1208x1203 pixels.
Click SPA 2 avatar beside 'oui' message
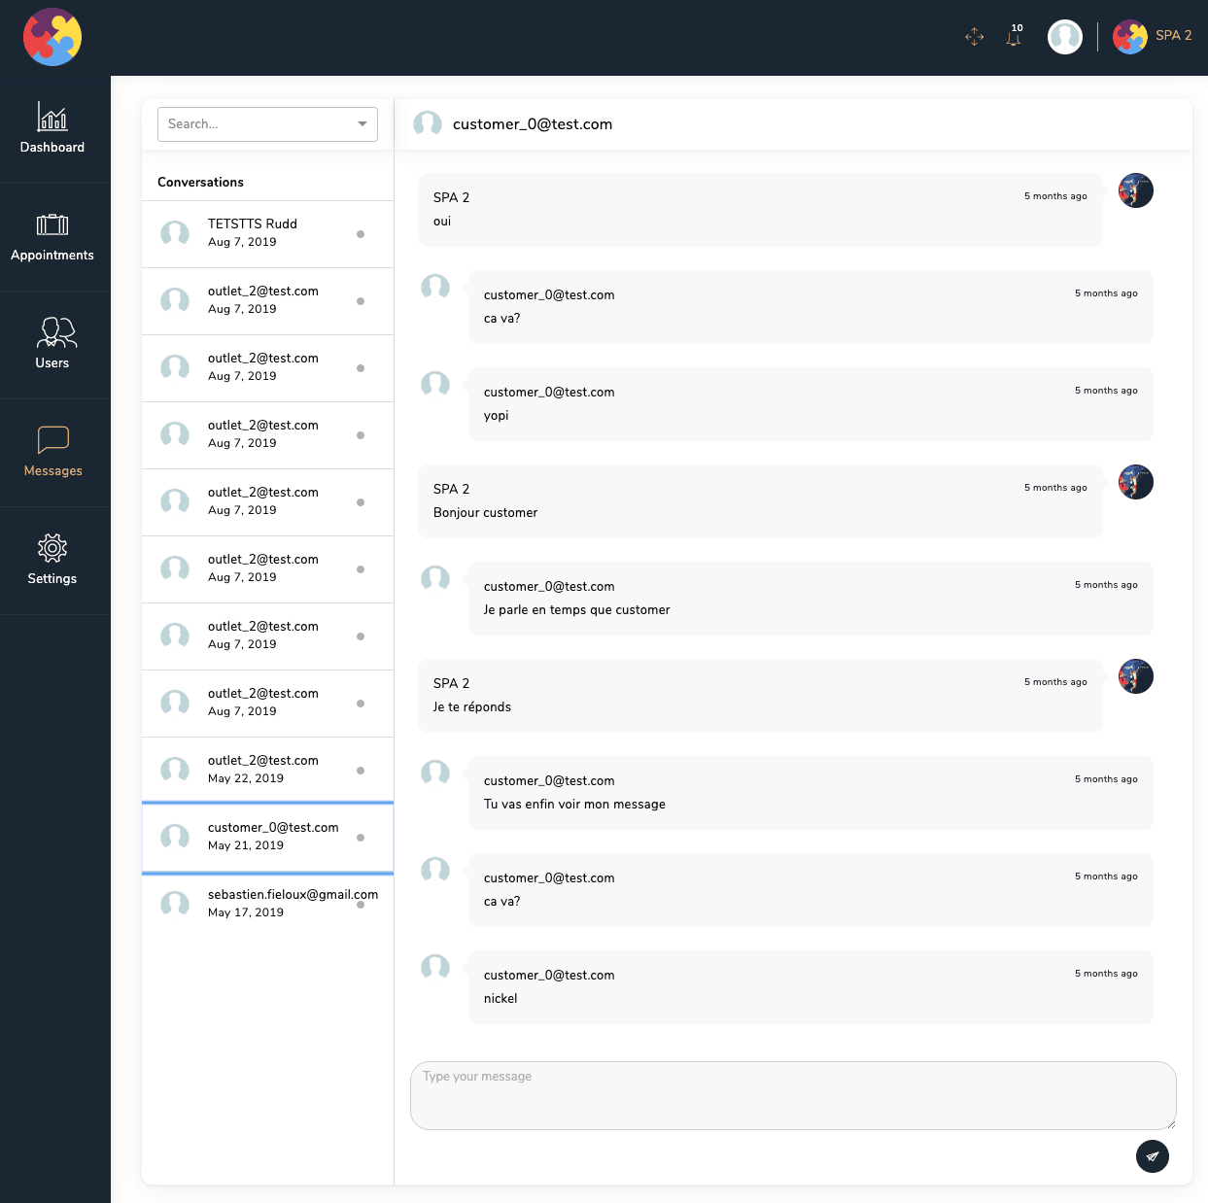point(1136,190)
